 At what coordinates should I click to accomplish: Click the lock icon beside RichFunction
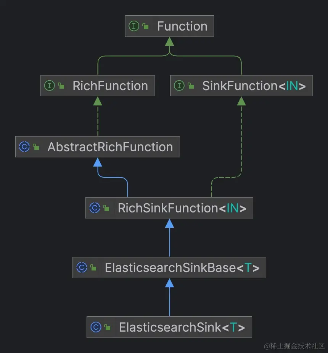click(61, 86)
